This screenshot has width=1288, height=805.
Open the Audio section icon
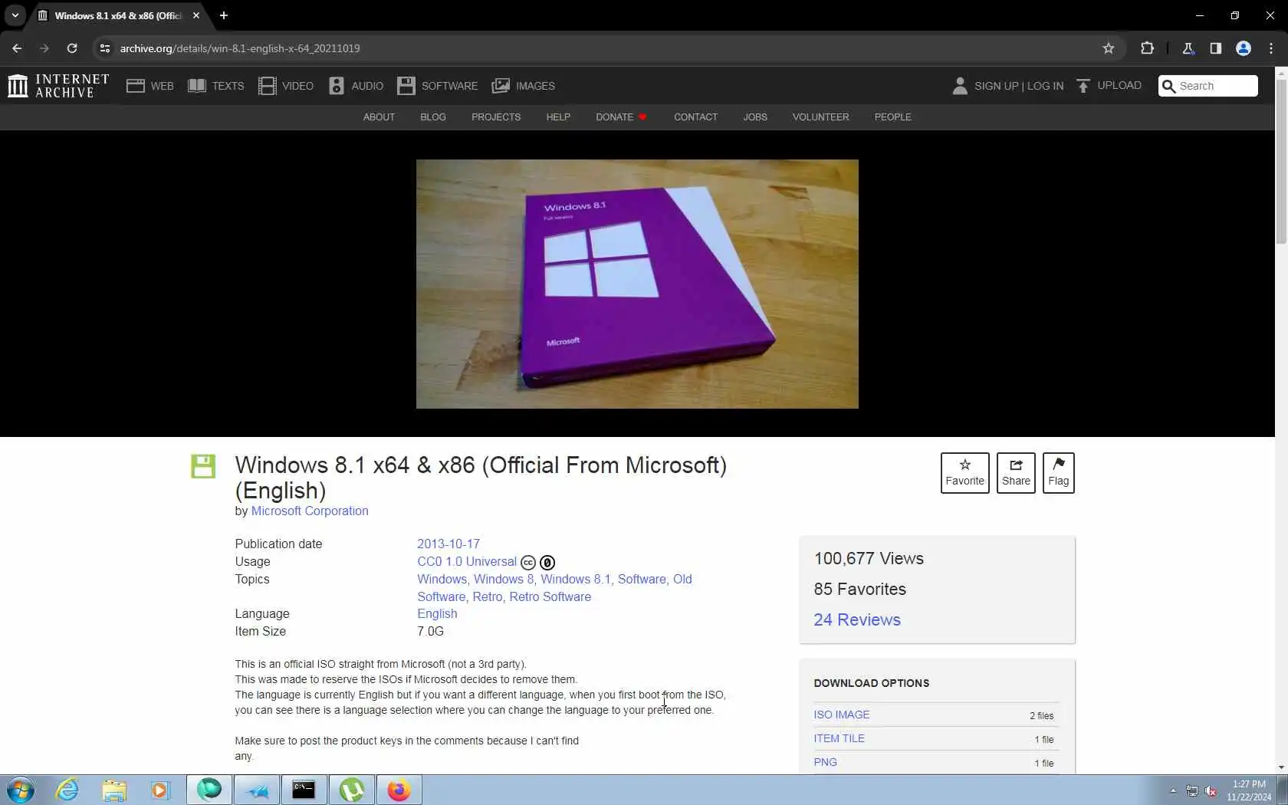click(336, 86)
